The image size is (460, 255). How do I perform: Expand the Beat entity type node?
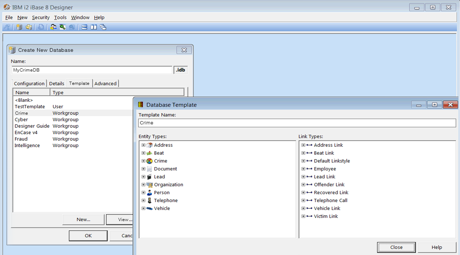click(x=143, y=153)
